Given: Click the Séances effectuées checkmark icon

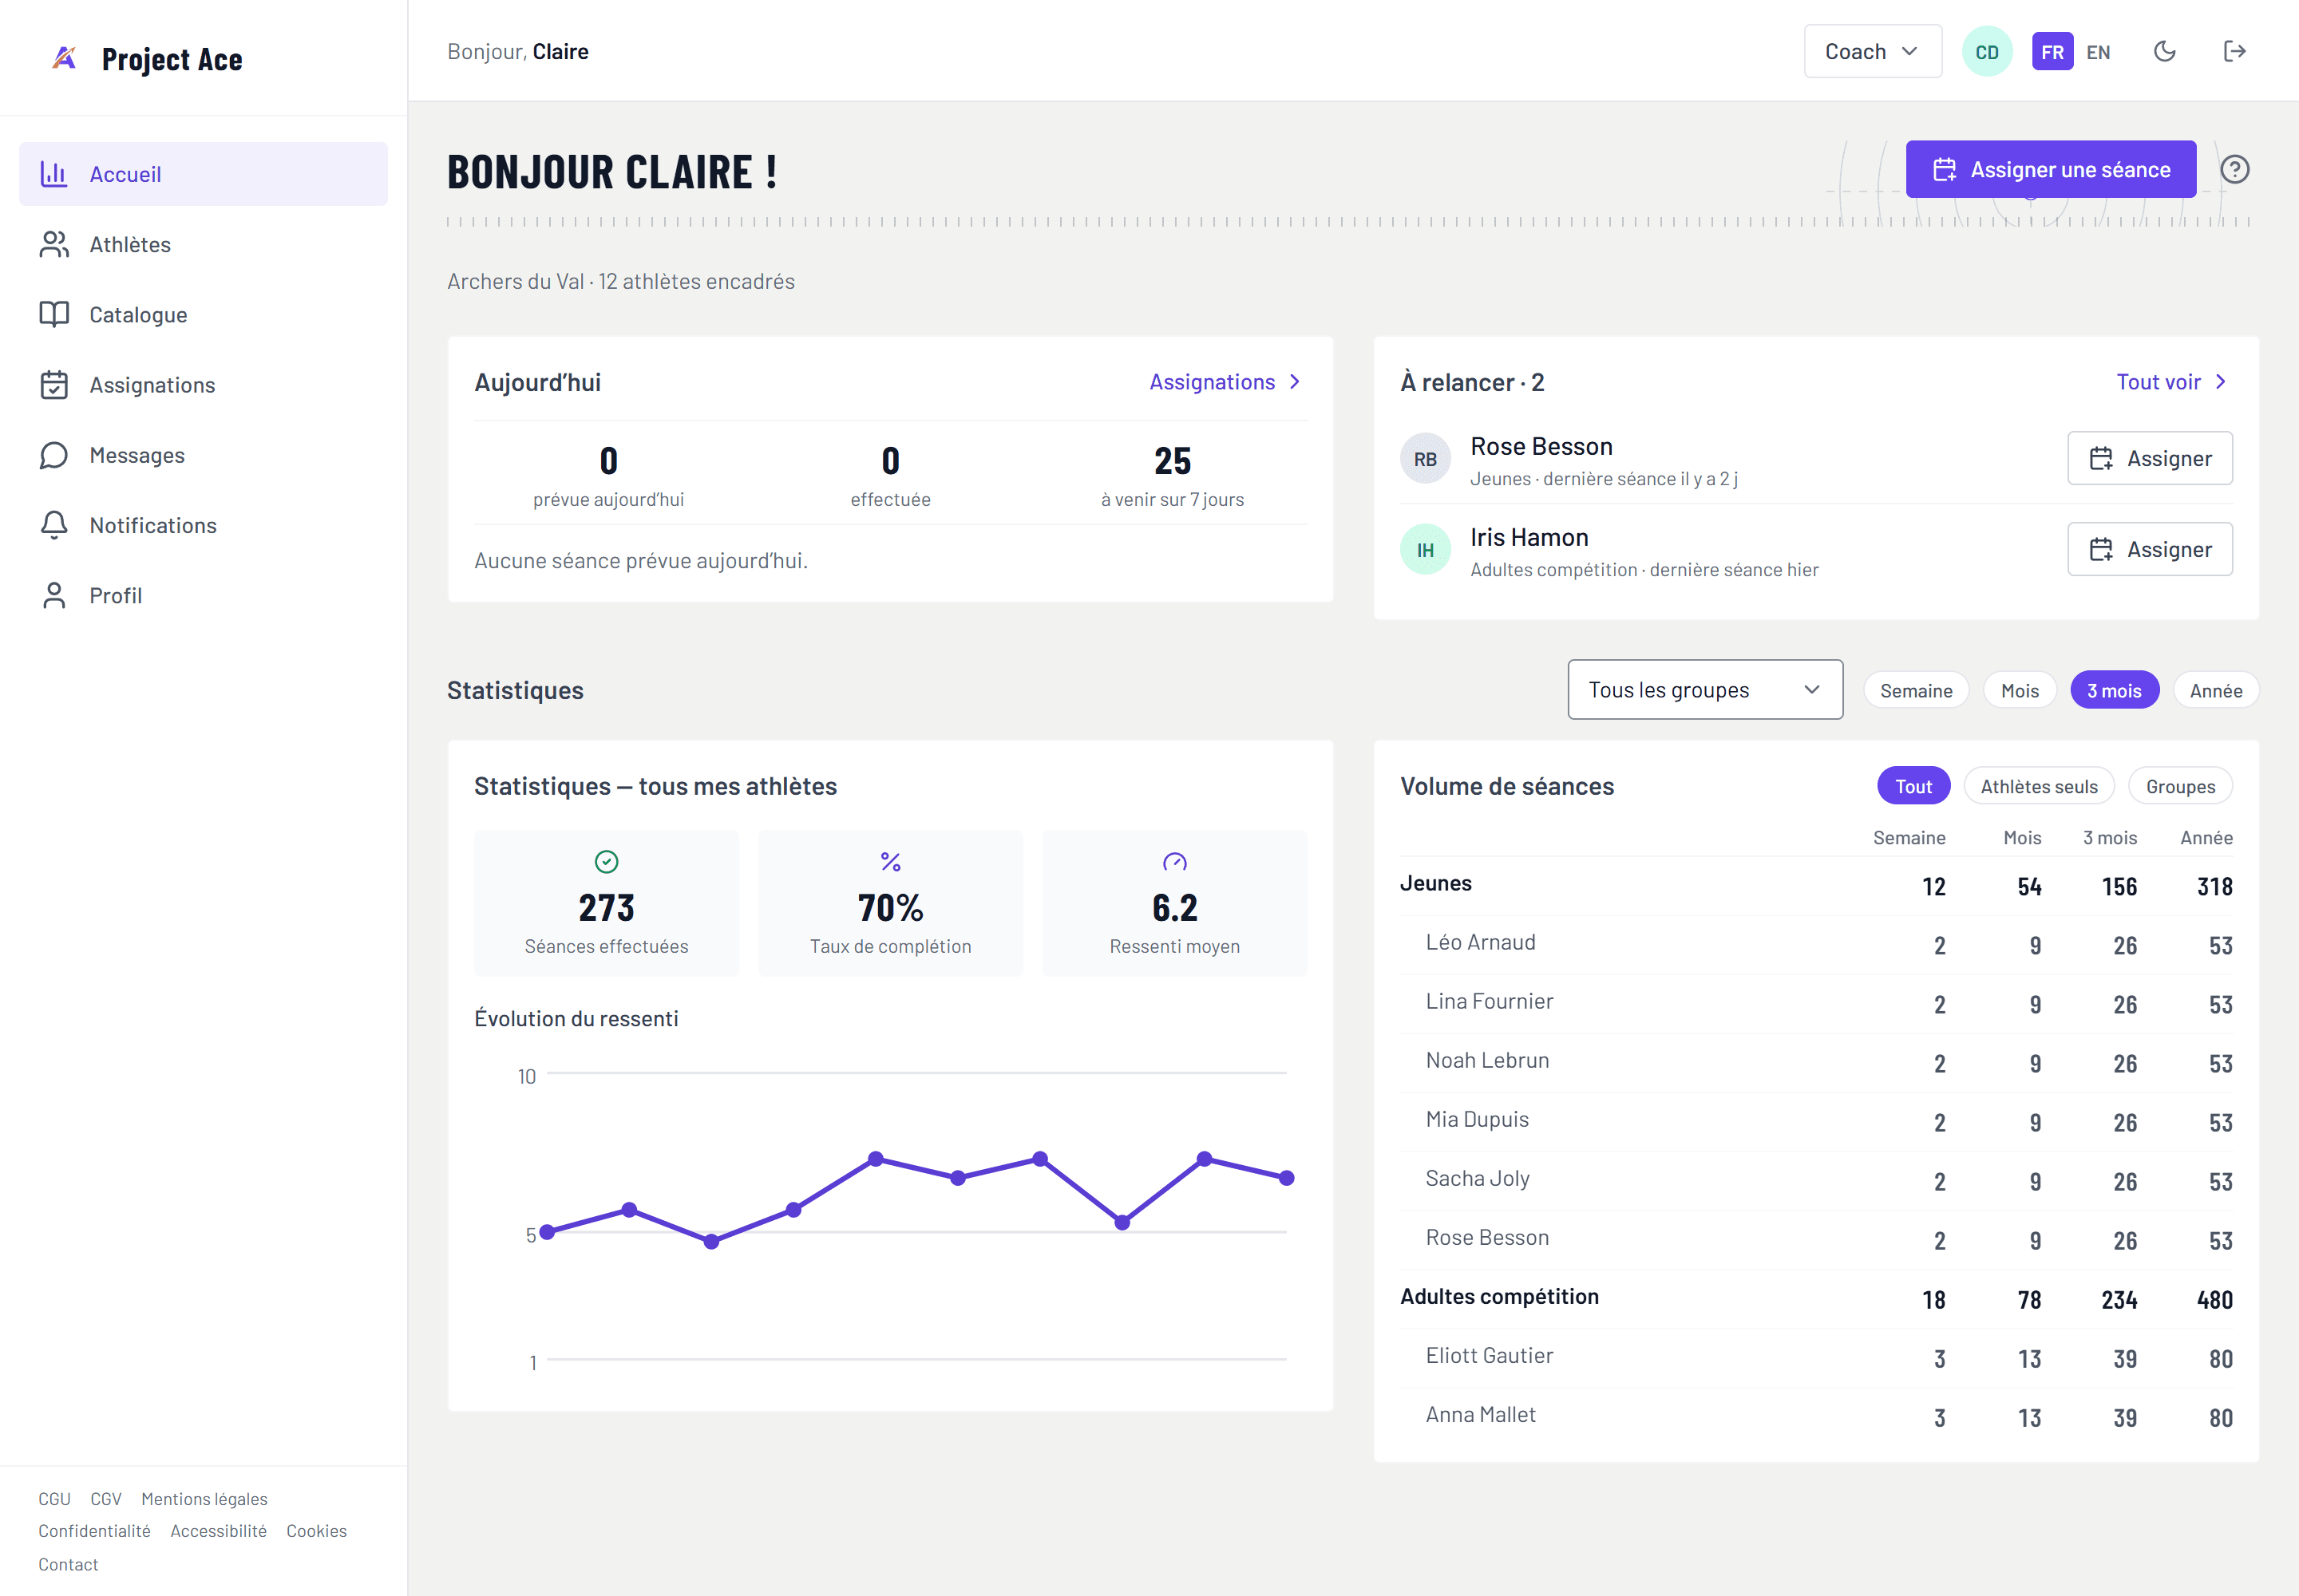Looking at the screenshot, I should click(x=606, y=862).
